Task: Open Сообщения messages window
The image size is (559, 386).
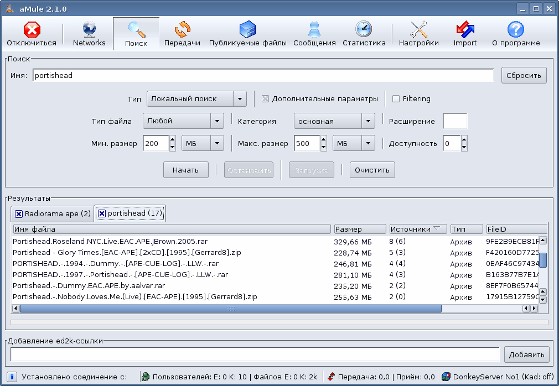Action: pos(314,34)
